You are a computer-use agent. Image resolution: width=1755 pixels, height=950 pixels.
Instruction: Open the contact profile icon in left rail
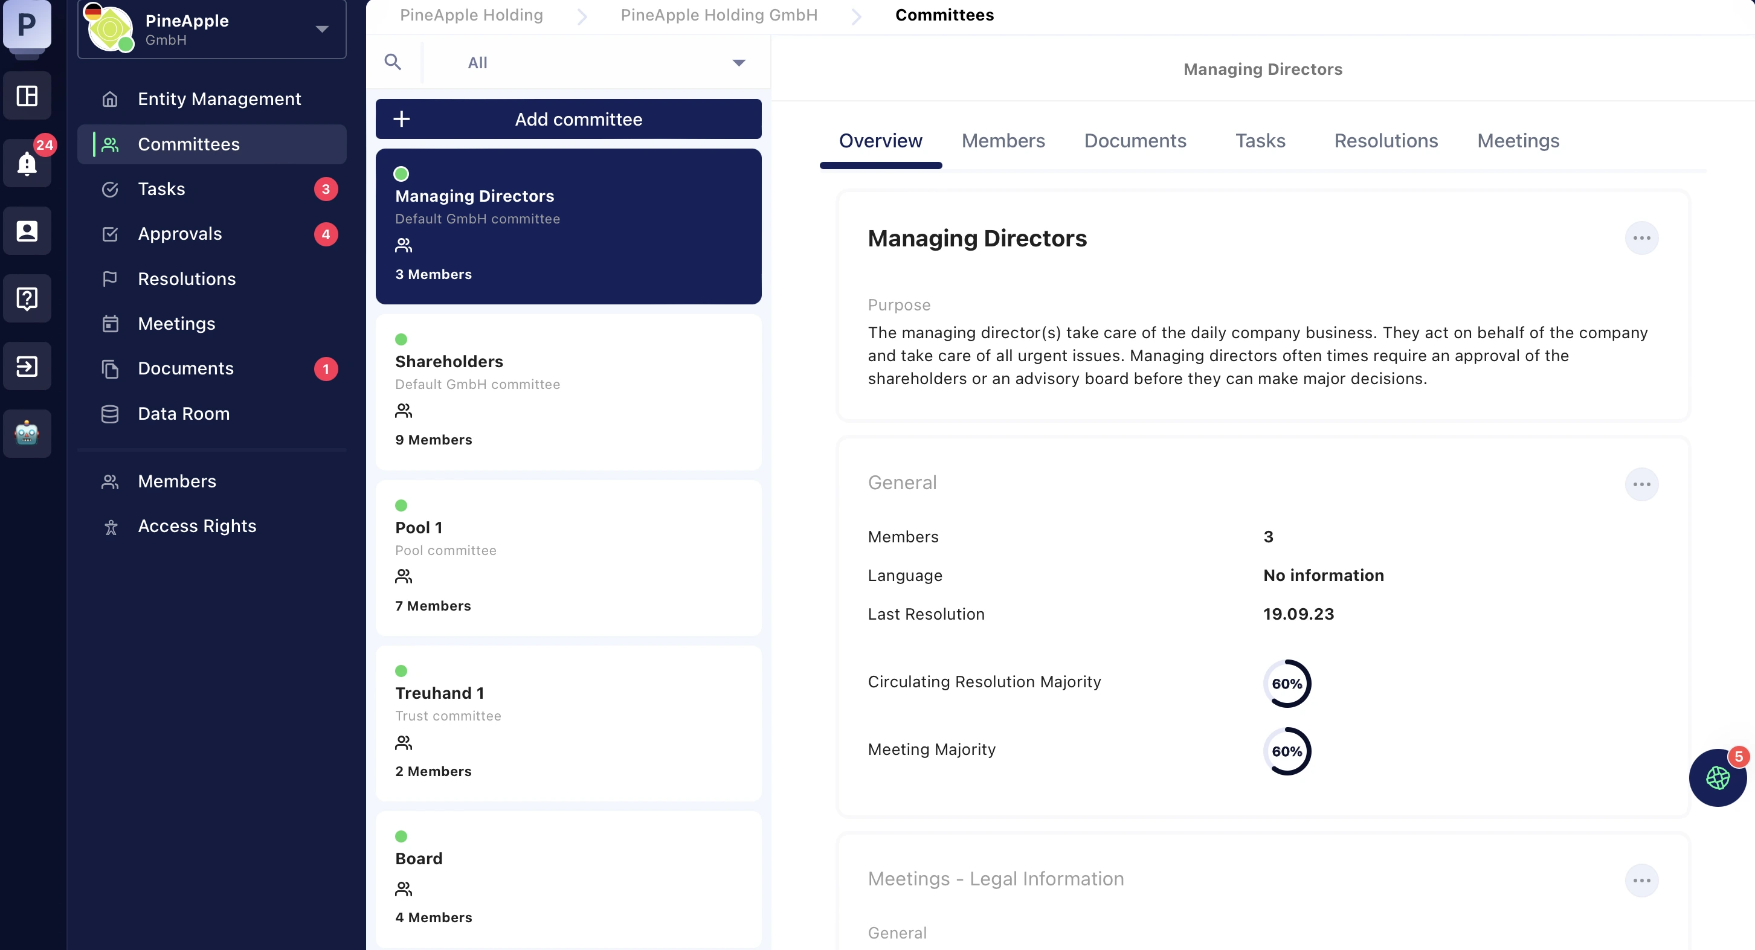[x=27, y=231]
